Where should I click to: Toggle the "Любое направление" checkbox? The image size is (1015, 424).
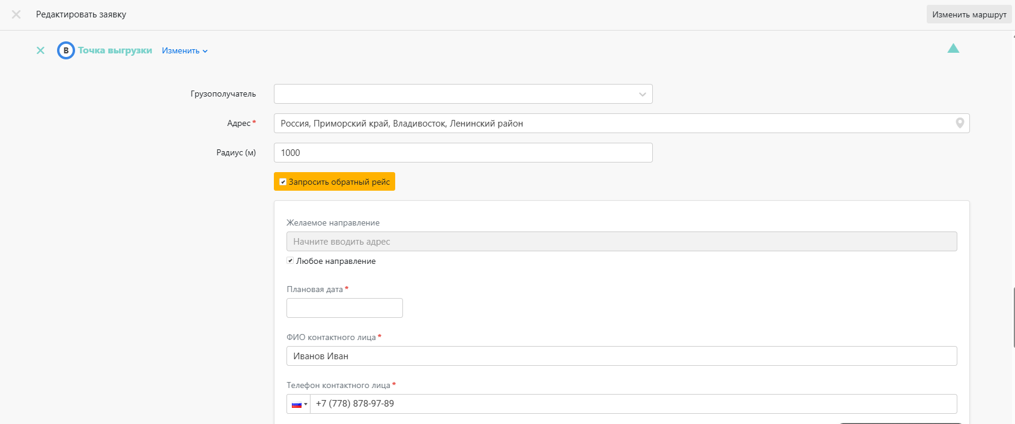click(290, 261)
